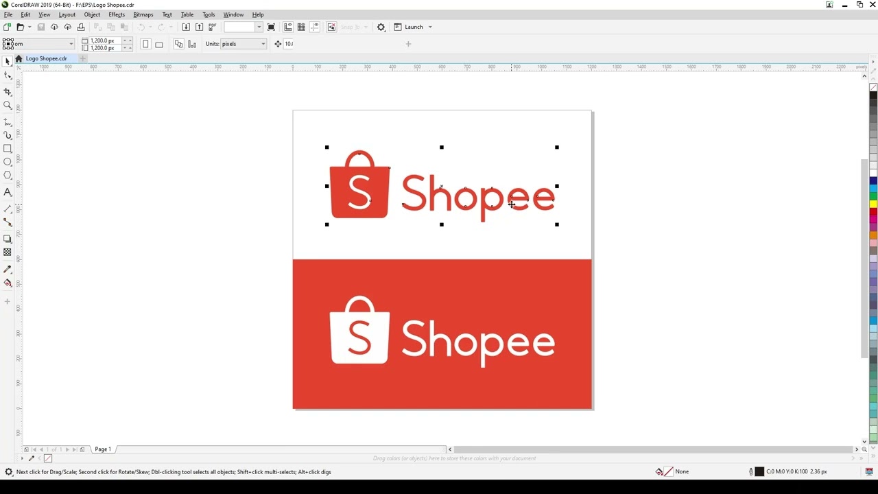Select the Interactive Fill tool

8,283
